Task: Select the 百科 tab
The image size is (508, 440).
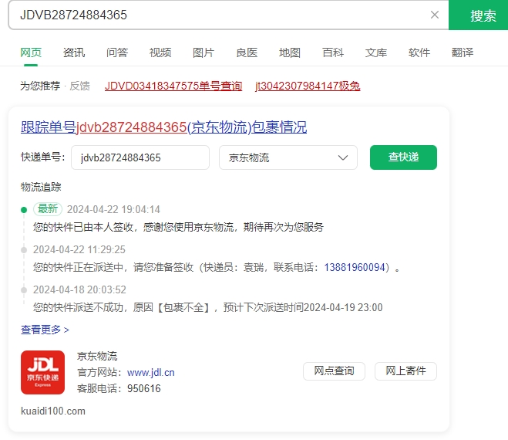Action: [x=333, y=52]
